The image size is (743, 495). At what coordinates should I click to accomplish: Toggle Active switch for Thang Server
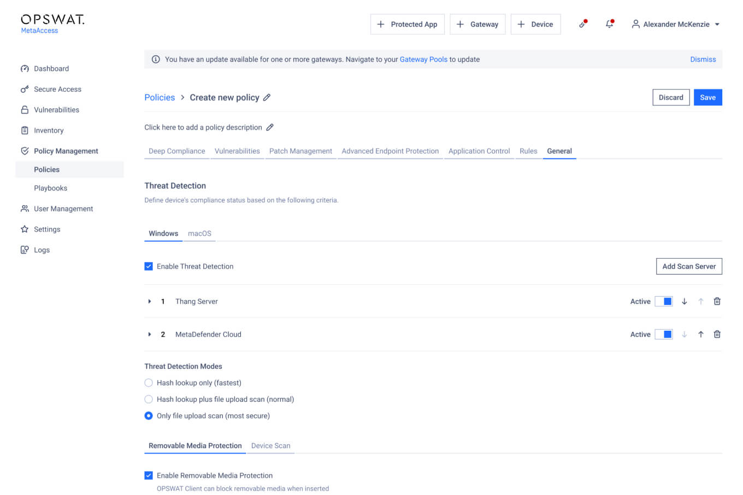click(x=664, y=301)
